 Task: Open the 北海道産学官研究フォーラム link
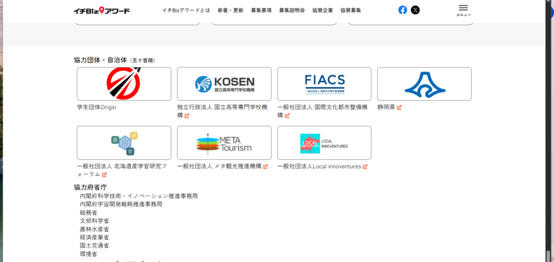click(x=122, y=170)
